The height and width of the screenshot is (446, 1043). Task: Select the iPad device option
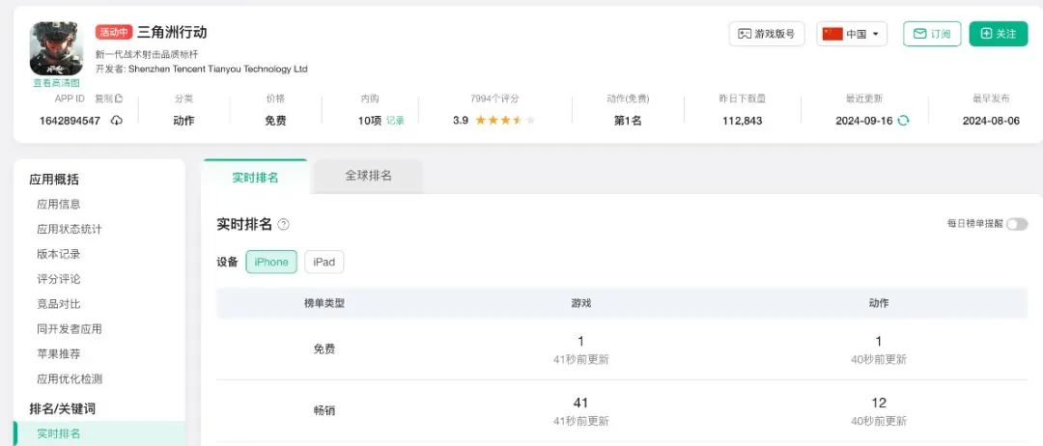point(324,262)
